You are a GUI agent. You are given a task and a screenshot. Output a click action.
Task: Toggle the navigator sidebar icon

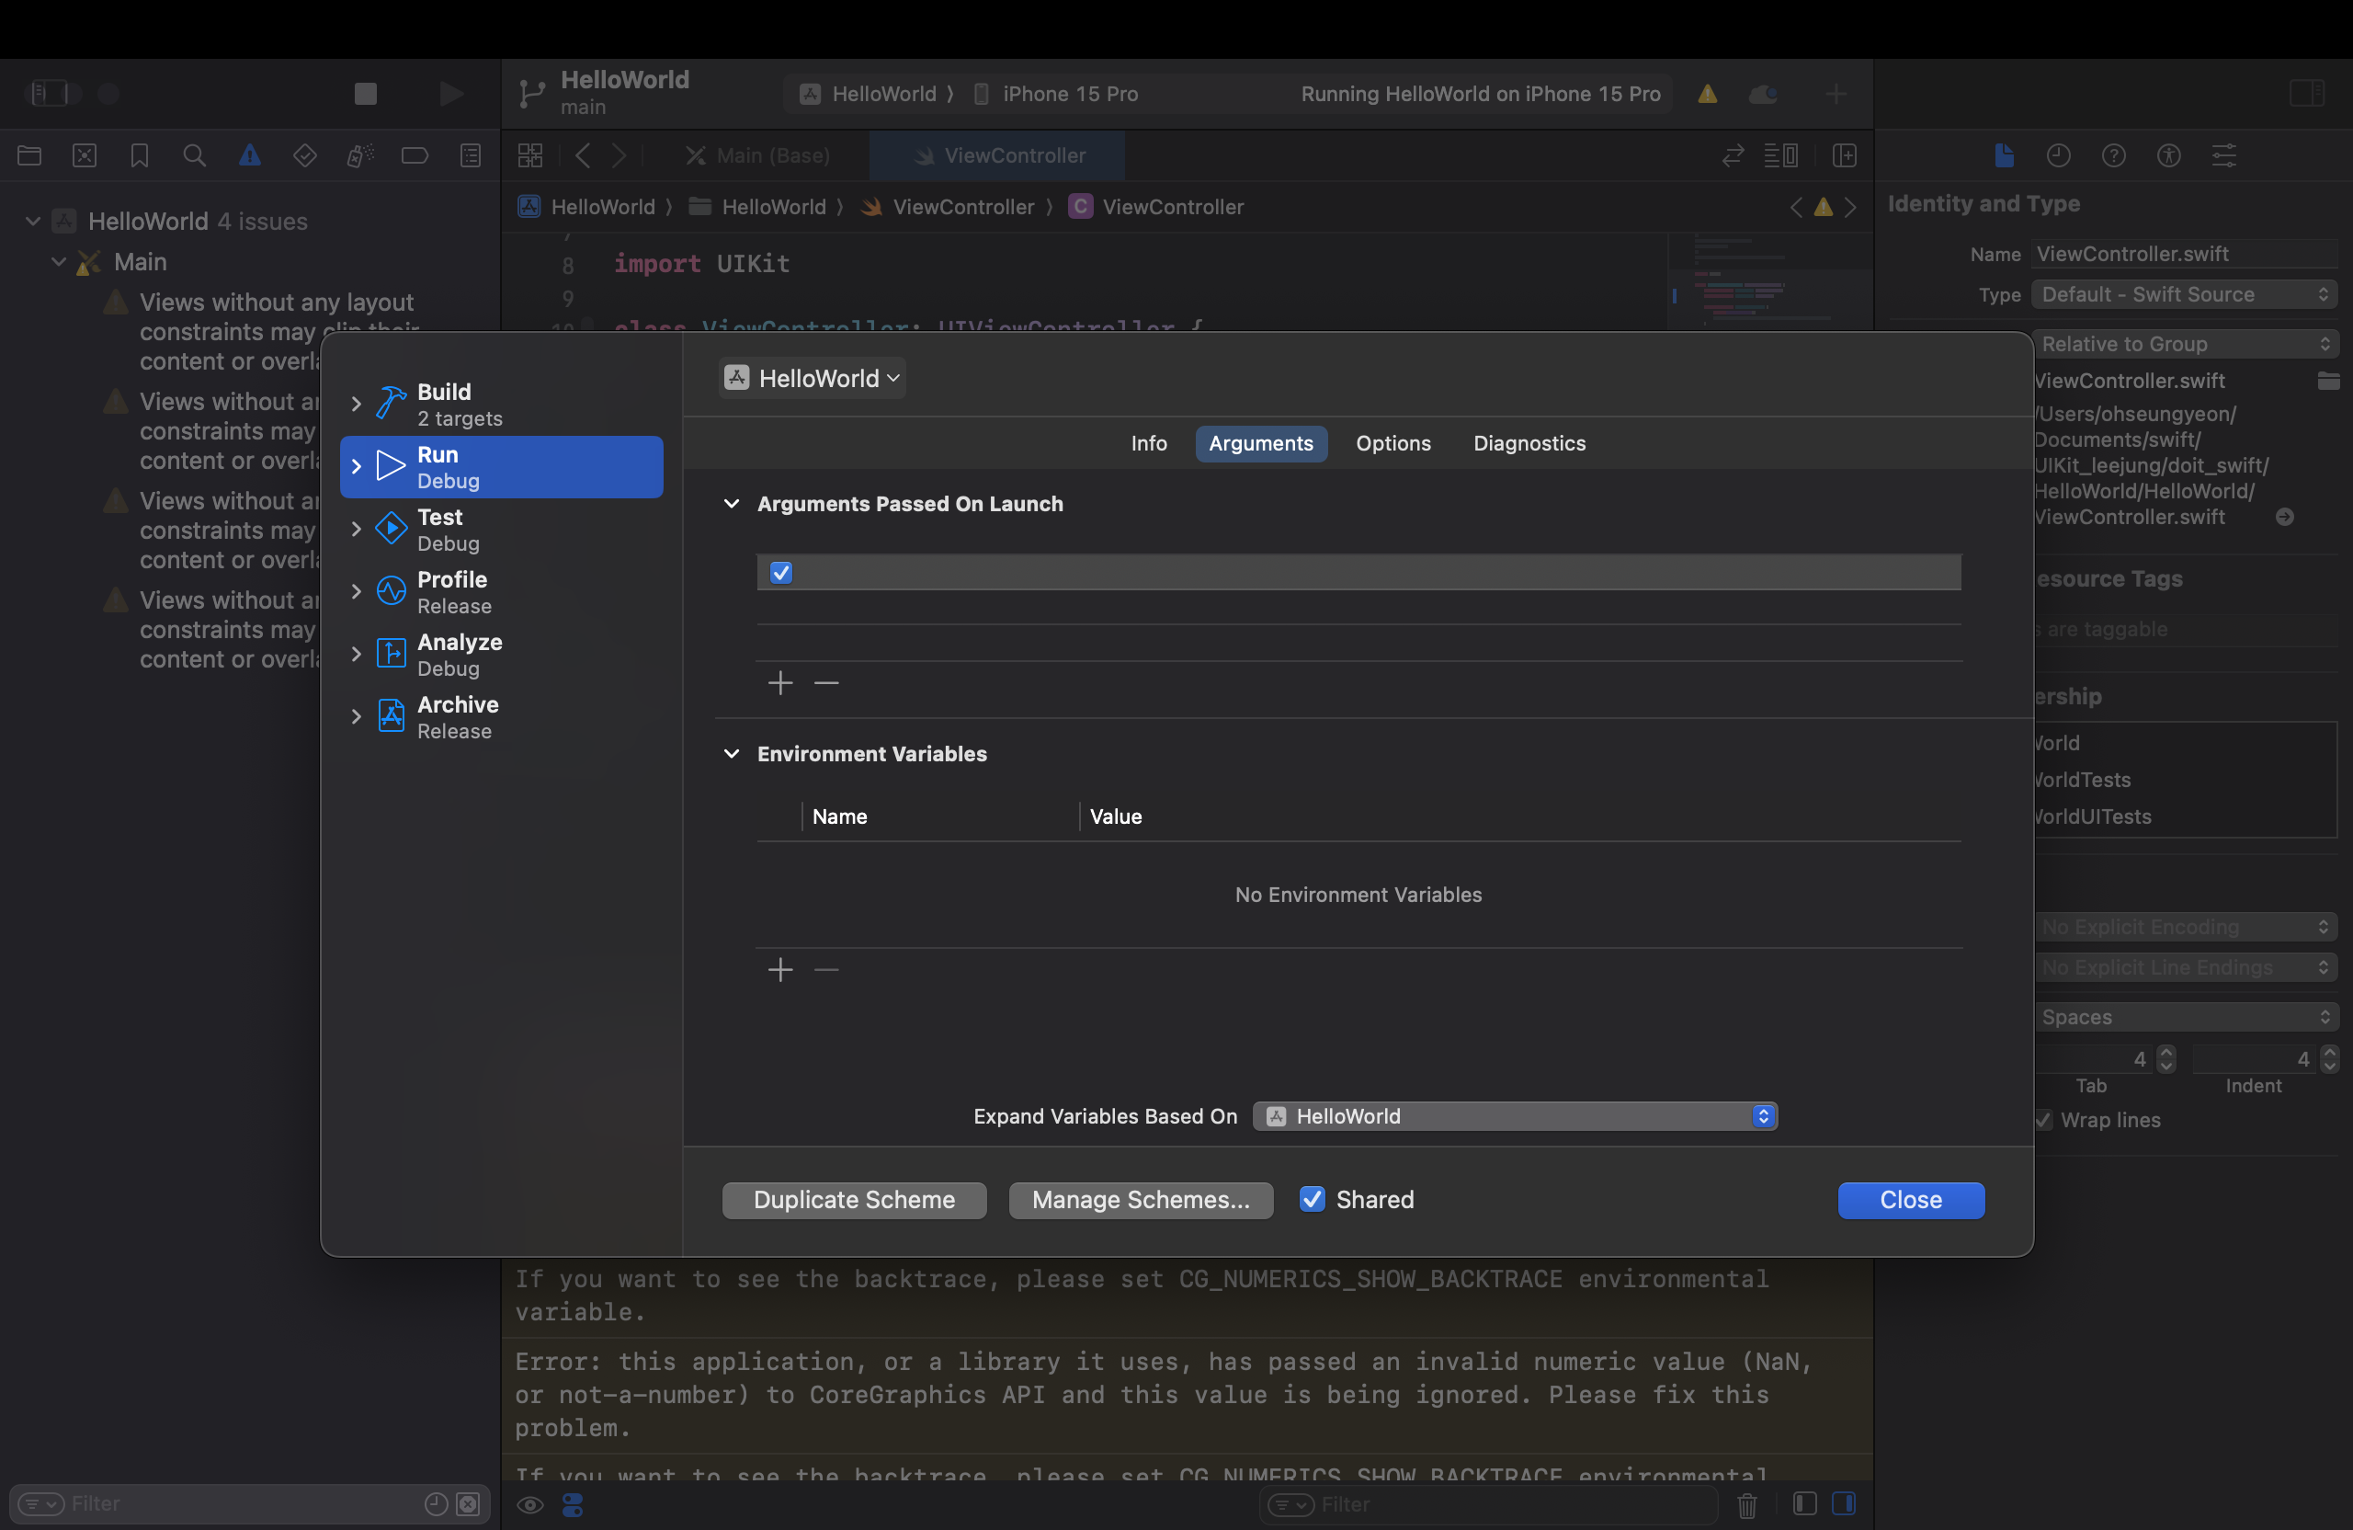click(50, 93)
